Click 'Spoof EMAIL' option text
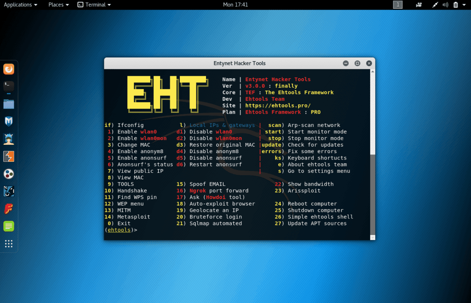Viewport: 471px width, 303px height. 207,184
